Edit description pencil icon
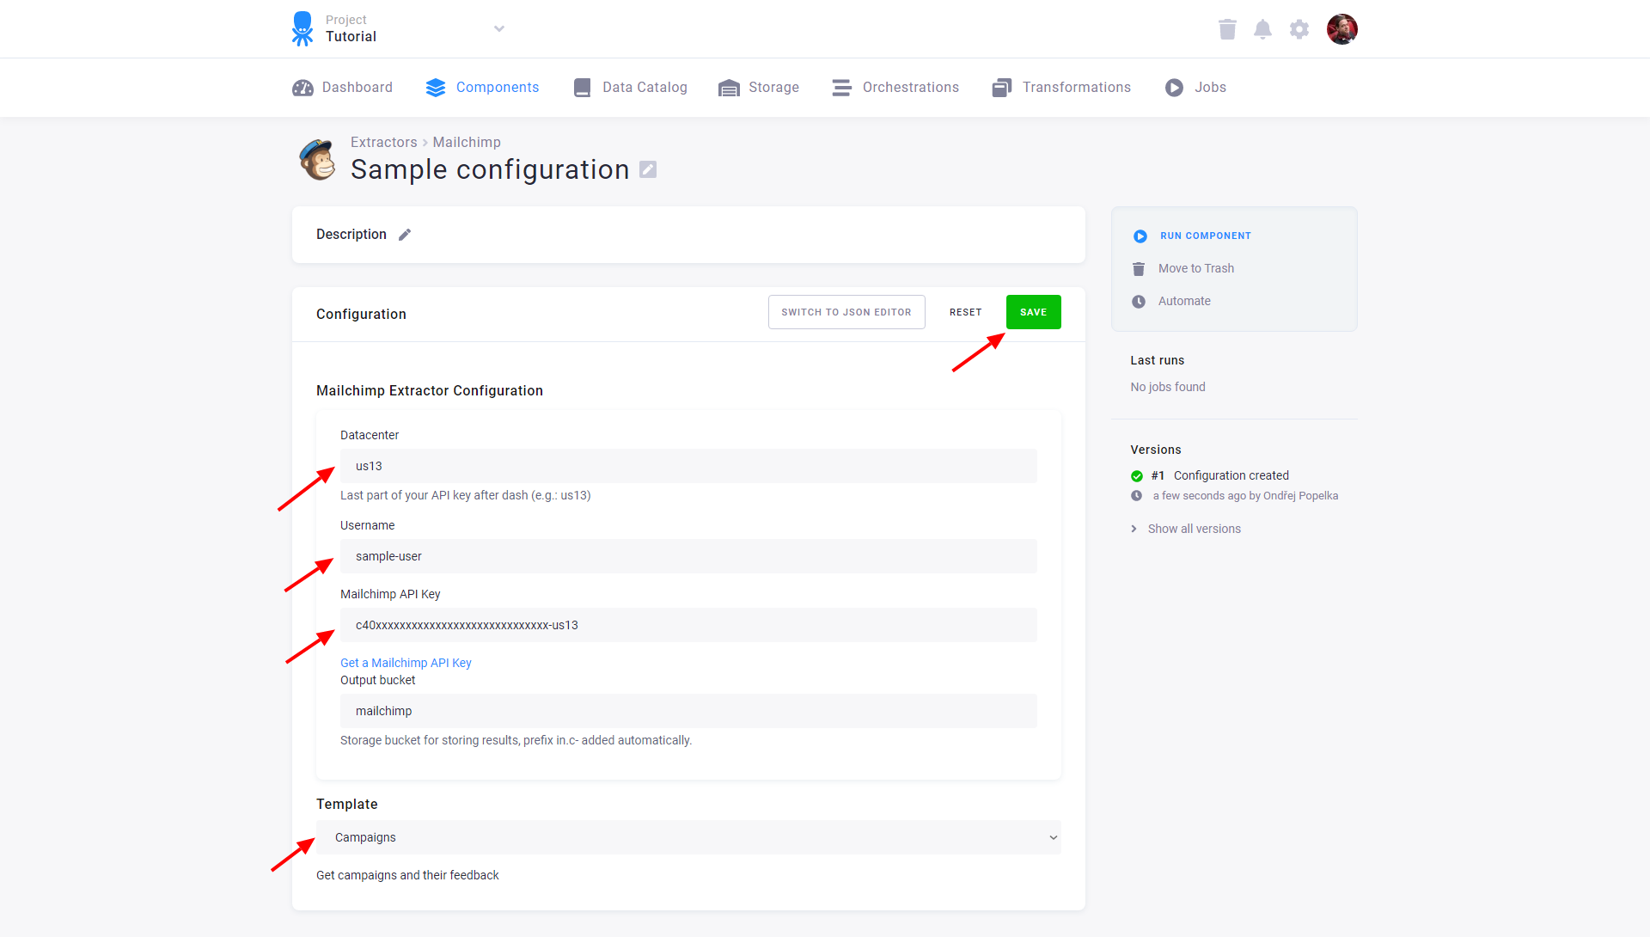The image size is (1650, 937). point(405,235)
